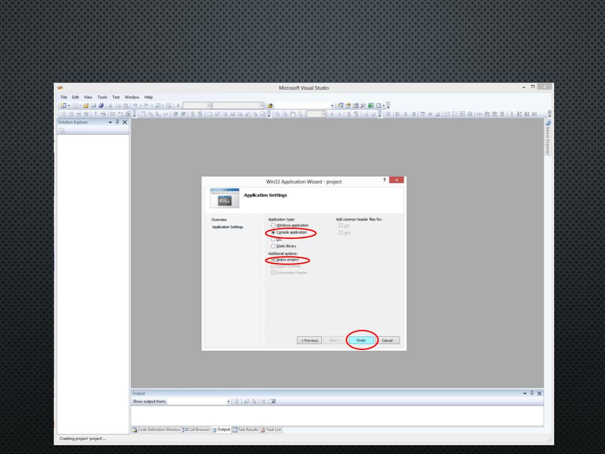Click the Properties wrench-and-hammer toolbar icon
Screen dimensions: 605x454
tap(363, 105)
